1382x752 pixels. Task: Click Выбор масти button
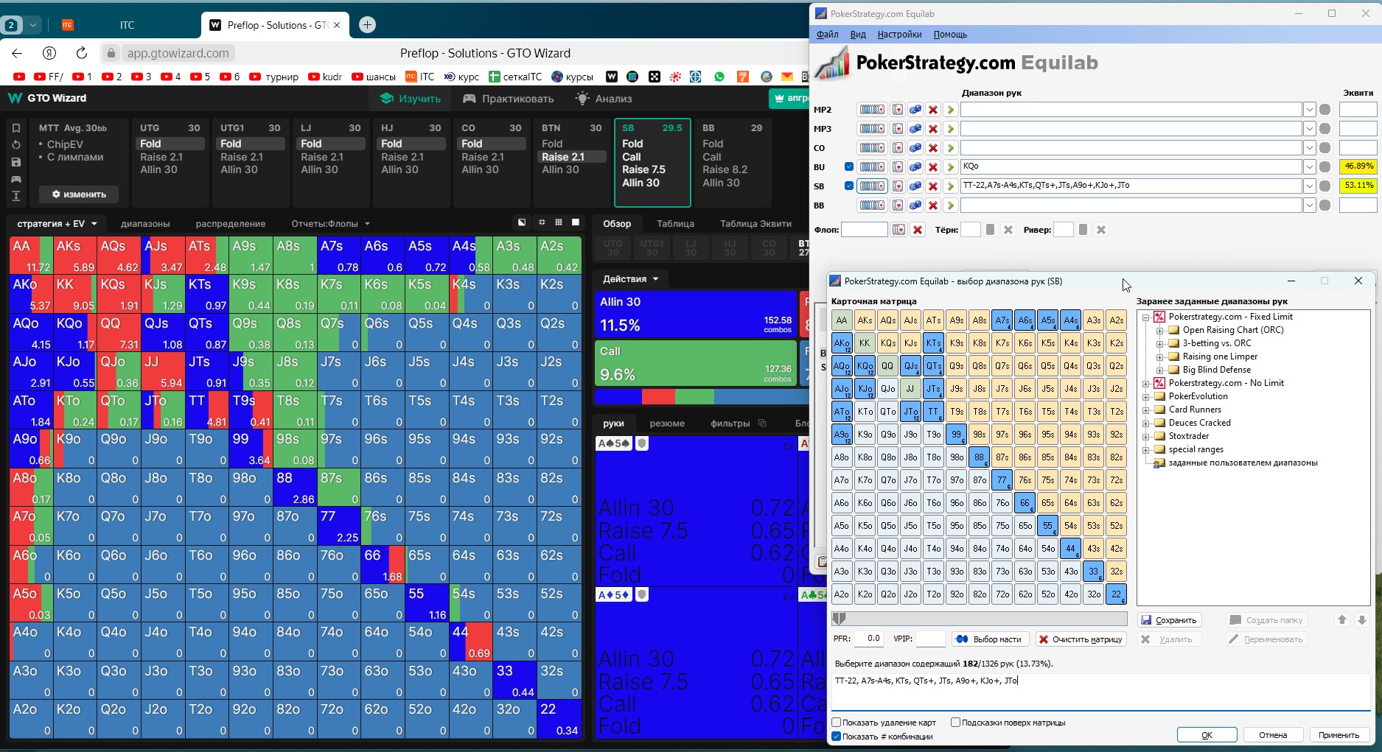pos(990,639)
